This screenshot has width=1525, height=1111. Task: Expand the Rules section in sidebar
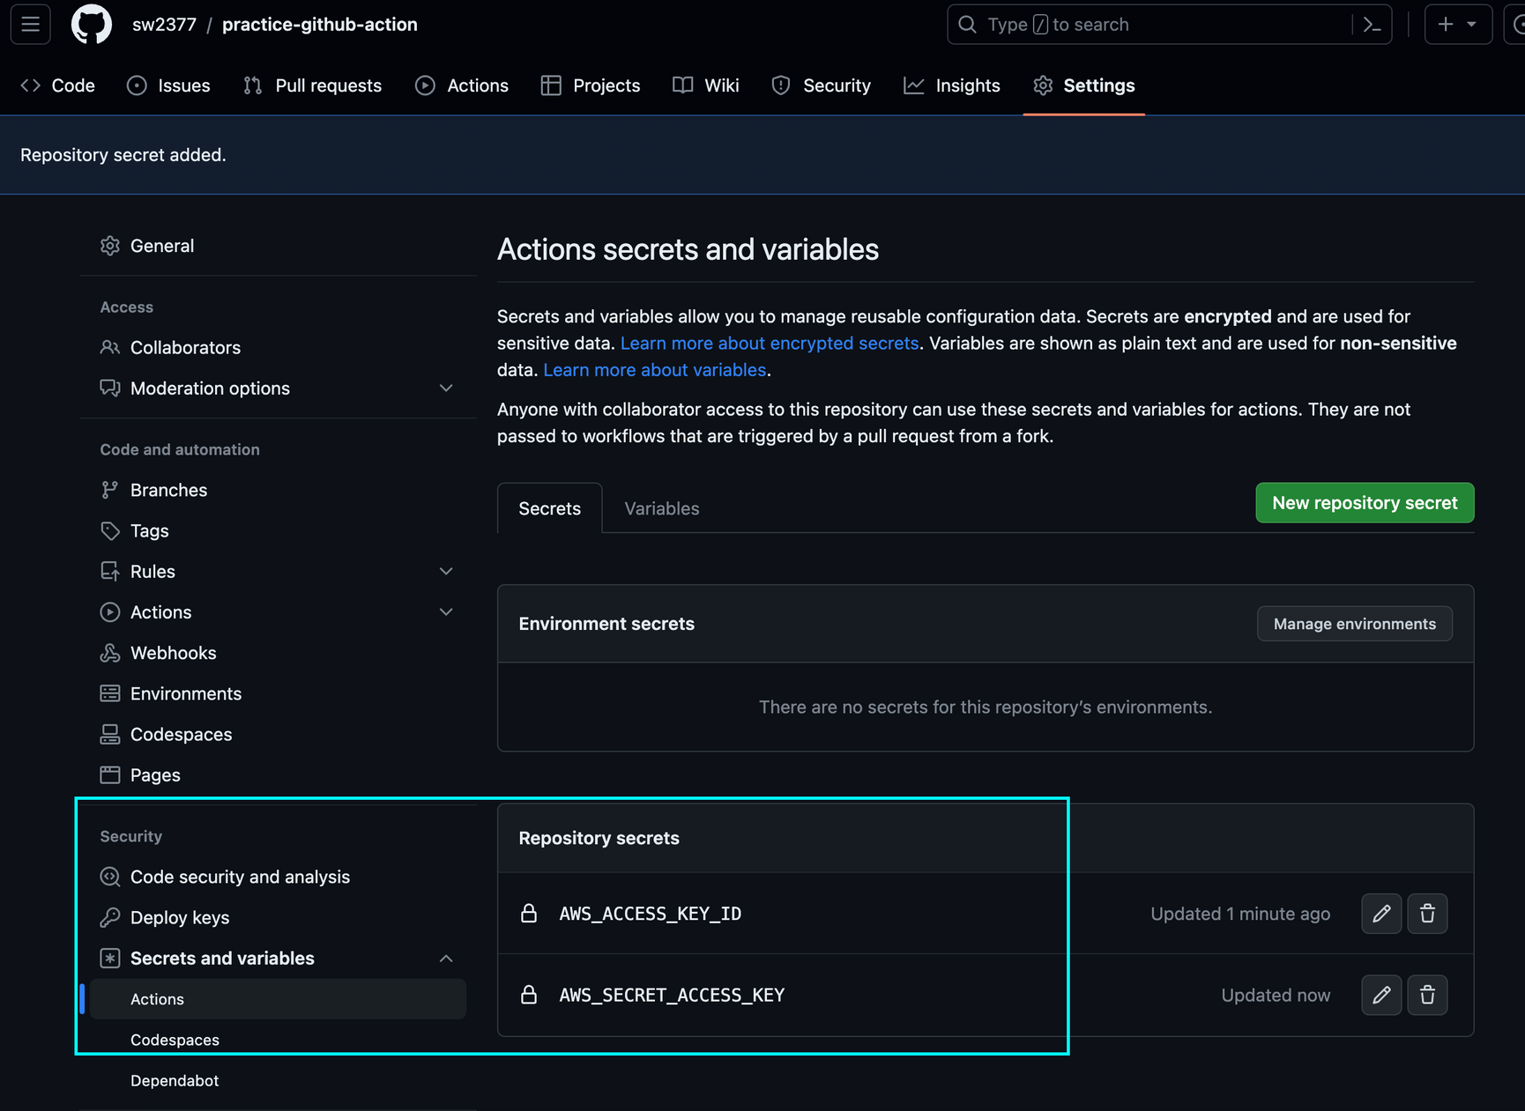coord(447,571)
